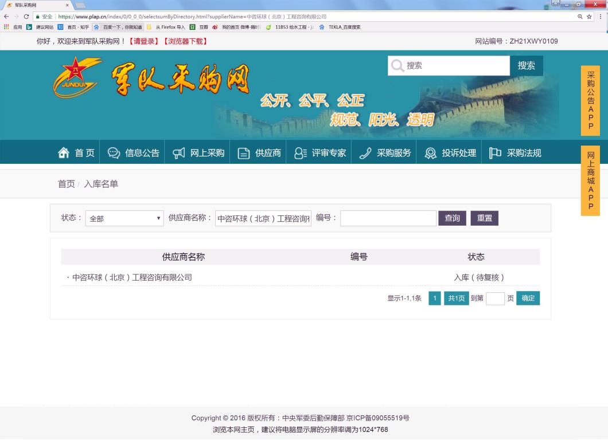The image size is (608, 440).
Task: Click the home icon in navigation bar
Action: tap(64, 153)
